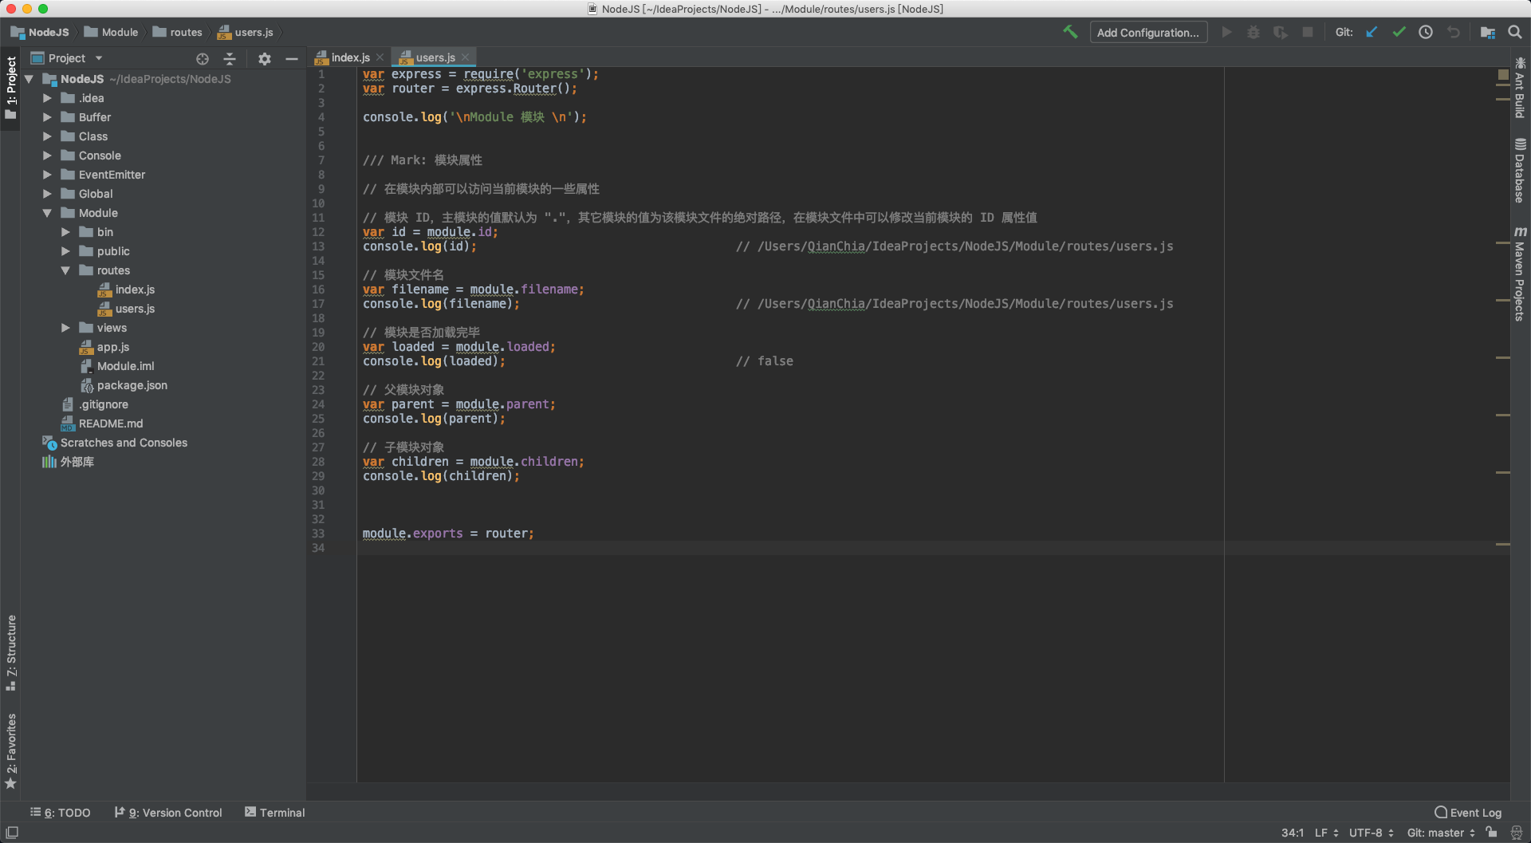This screenshot has width=1531, height=843.
Task: Click Collapse All icon in Project panel
Action: coord(230,58)
